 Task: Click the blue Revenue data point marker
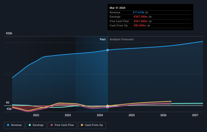tap(108, 50)
